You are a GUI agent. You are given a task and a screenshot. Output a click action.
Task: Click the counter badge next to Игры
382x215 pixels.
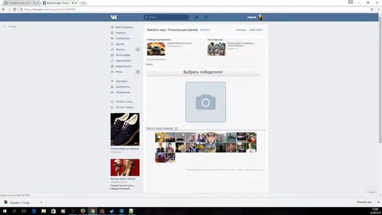[x=138, y=72]
